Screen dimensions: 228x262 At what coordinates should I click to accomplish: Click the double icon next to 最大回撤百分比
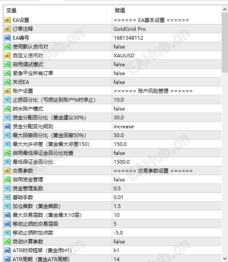7,135
